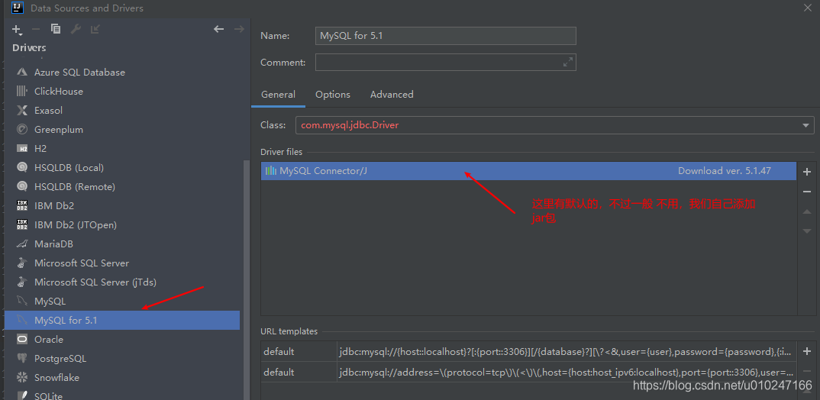
Task: Click the PostgreSQL elephant icon
Action: click(x=22, y=358)
